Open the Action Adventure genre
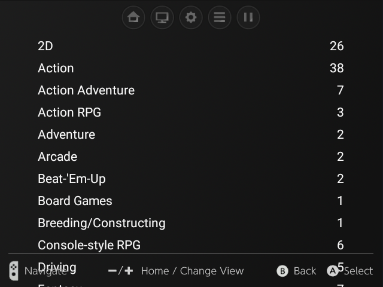The width and height of the screenshot is (383, 287). [86, 90]
